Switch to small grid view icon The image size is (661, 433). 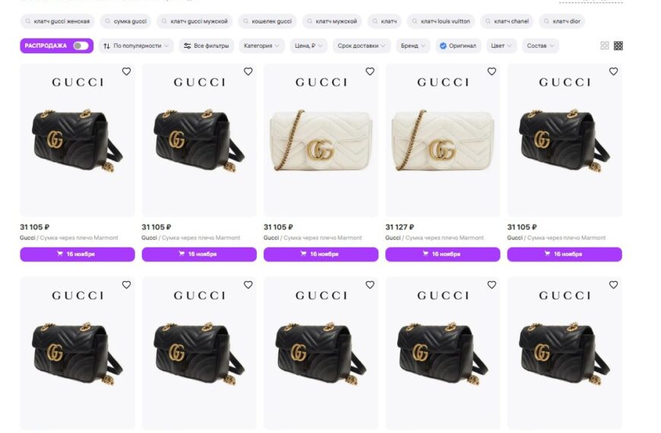pyautogui.click(x=618, y=46)
